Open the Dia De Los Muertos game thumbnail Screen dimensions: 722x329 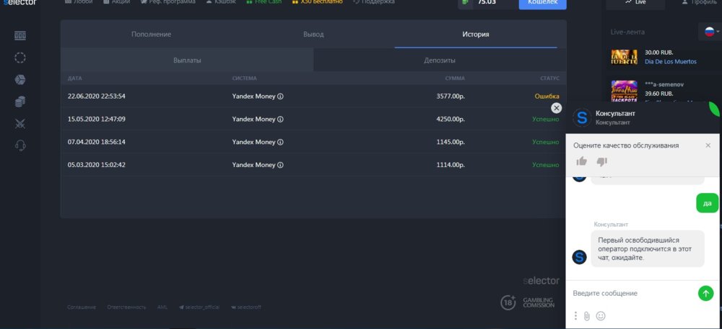(x=625, y=57)
